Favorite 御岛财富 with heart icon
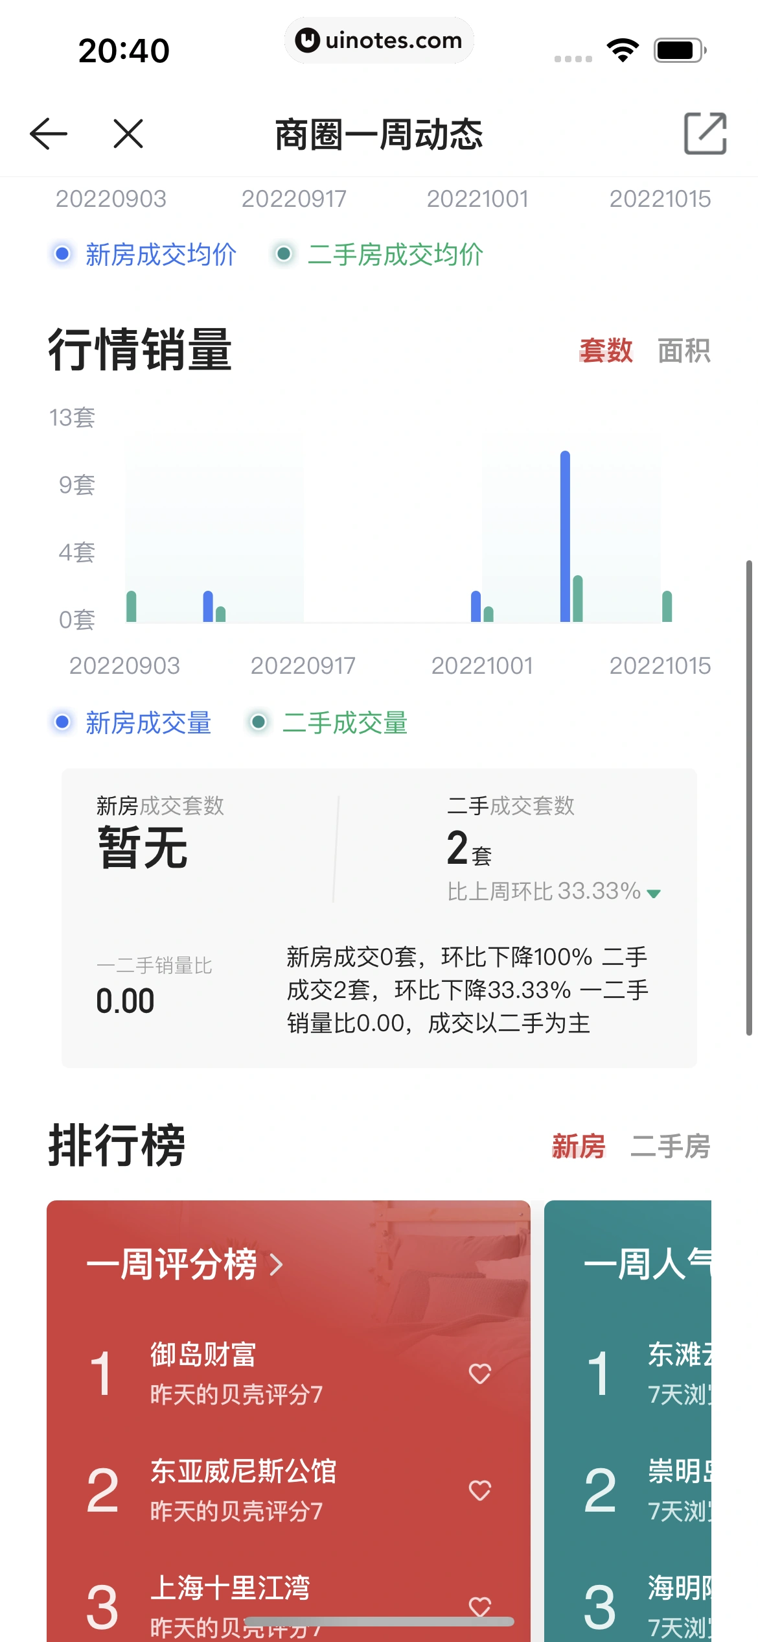 tap(480, 1374)
